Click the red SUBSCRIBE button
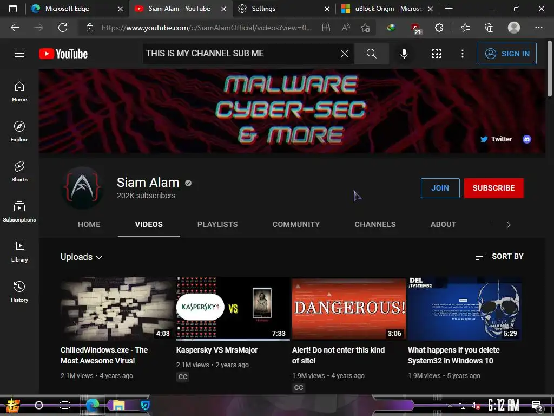 coord(494,188)
